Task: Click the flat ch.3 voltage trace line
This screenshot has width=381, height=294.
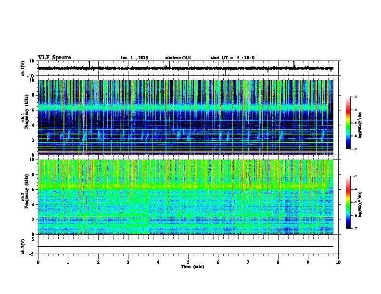Action: point(186,246)
